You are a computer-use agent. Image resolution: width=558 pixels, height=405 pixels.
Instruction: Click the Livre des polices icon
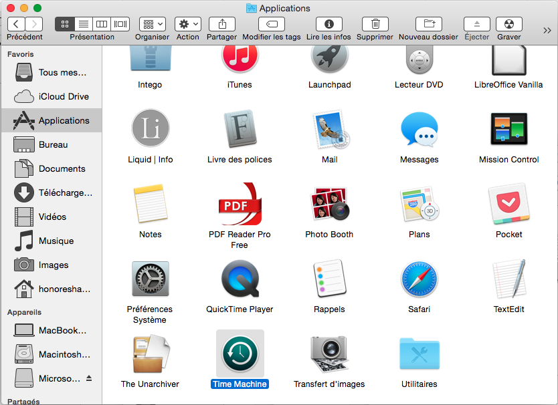pos(240,129)
